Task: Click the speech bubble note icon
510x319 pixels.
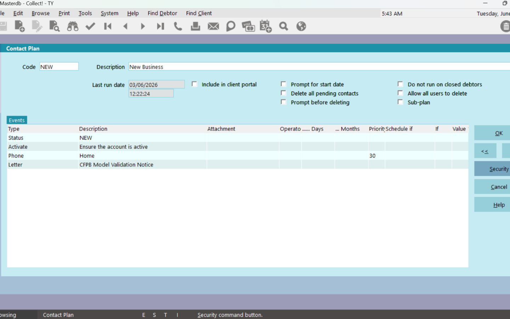Action: coord(231,26)
